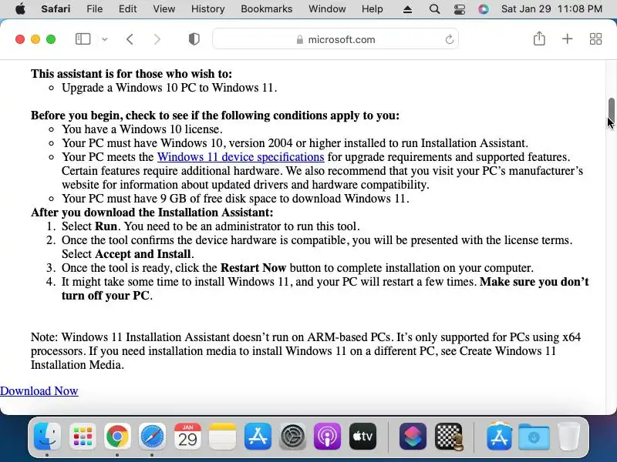The width and height of the screenshot is (617, 462).
Task: Open Calendar from the Dock
Action: point(187,436)
